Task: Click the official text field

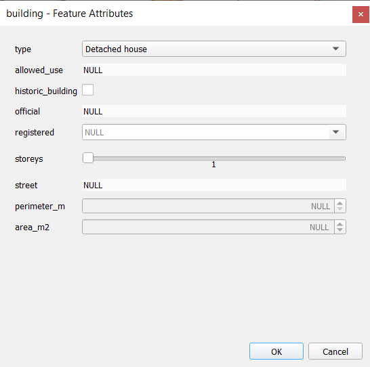Action: (x=213, y=111)
